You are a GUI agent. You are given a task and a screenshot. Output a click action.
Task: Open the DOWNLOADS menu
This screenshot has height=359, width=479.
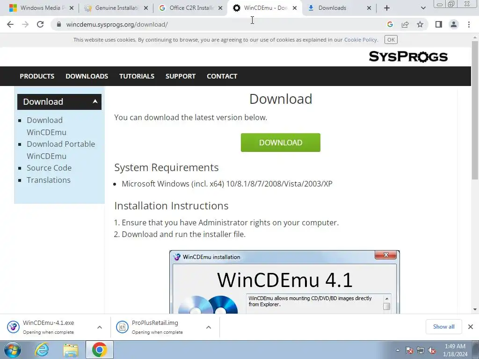tap(87, 76)
